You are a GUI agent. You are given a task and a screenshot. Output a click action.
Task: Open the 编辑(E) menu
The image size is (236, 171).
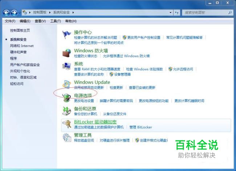coord(25,21)
